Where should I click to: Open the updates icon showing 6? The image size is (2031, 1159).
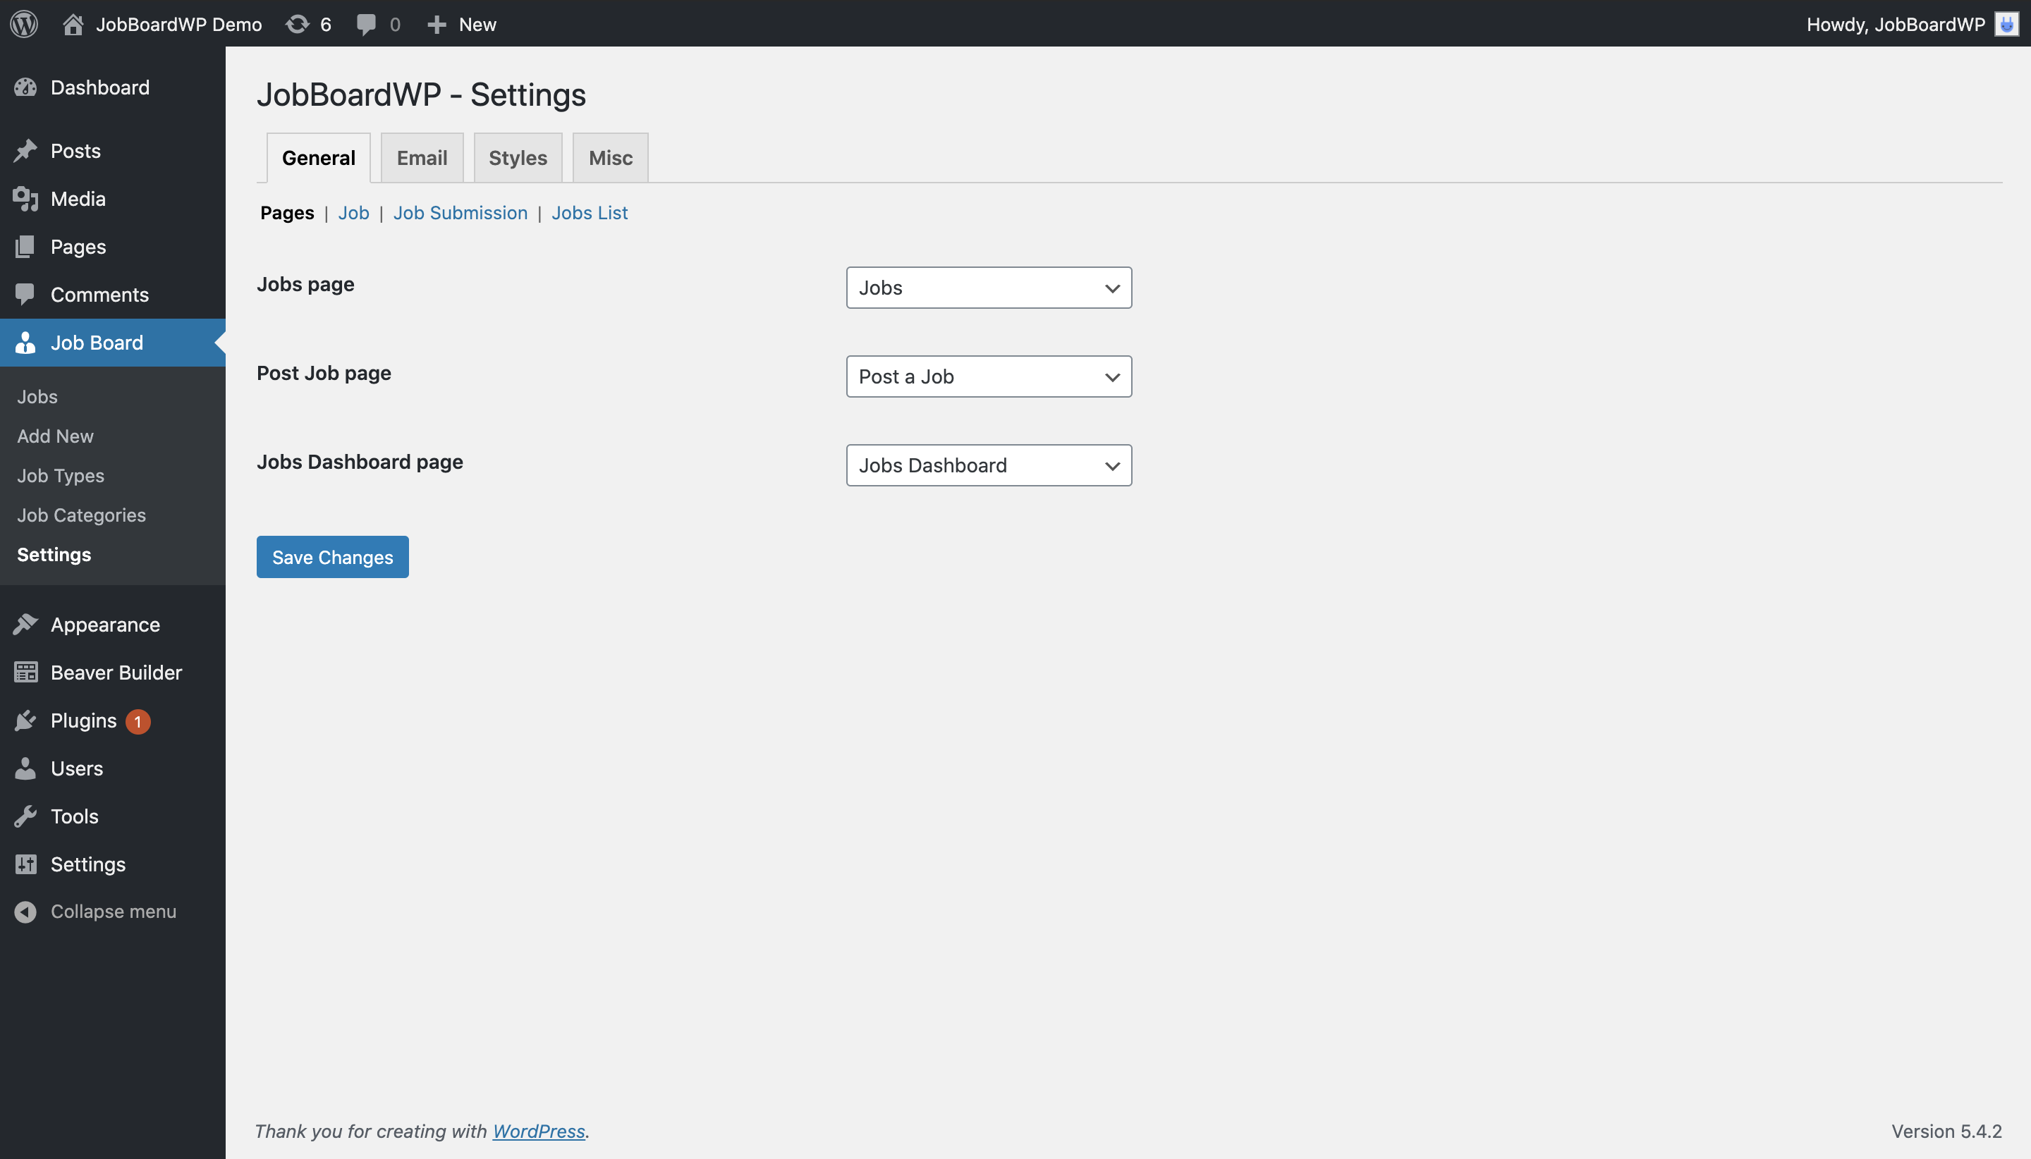pos(297,24)
